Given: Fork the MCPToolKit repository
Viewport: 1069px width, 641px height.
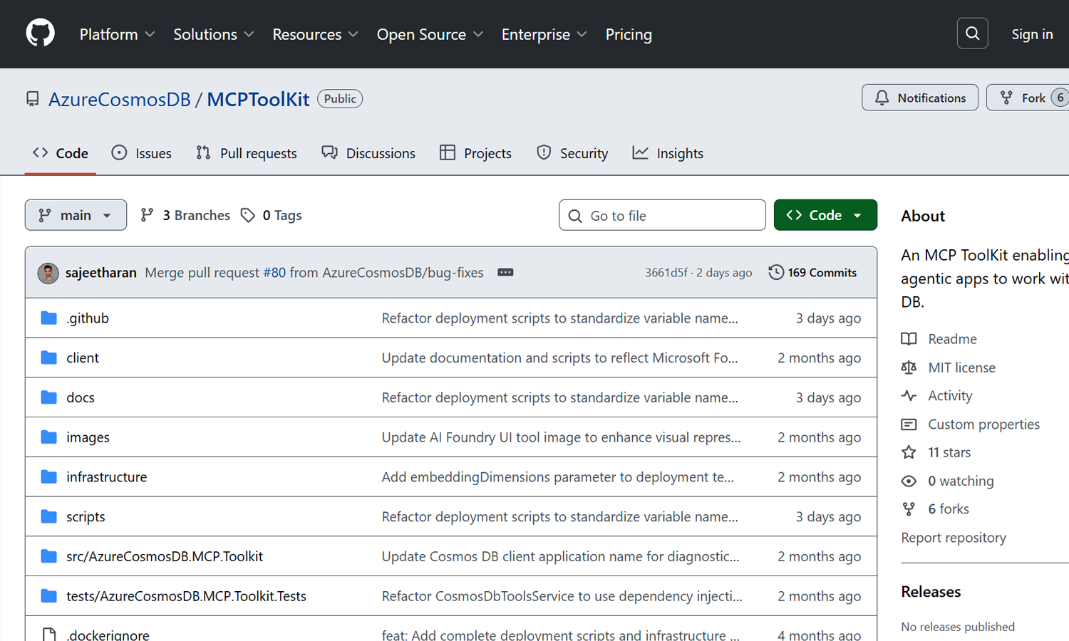Looking at the screenshot, I should pos(1025,98).
